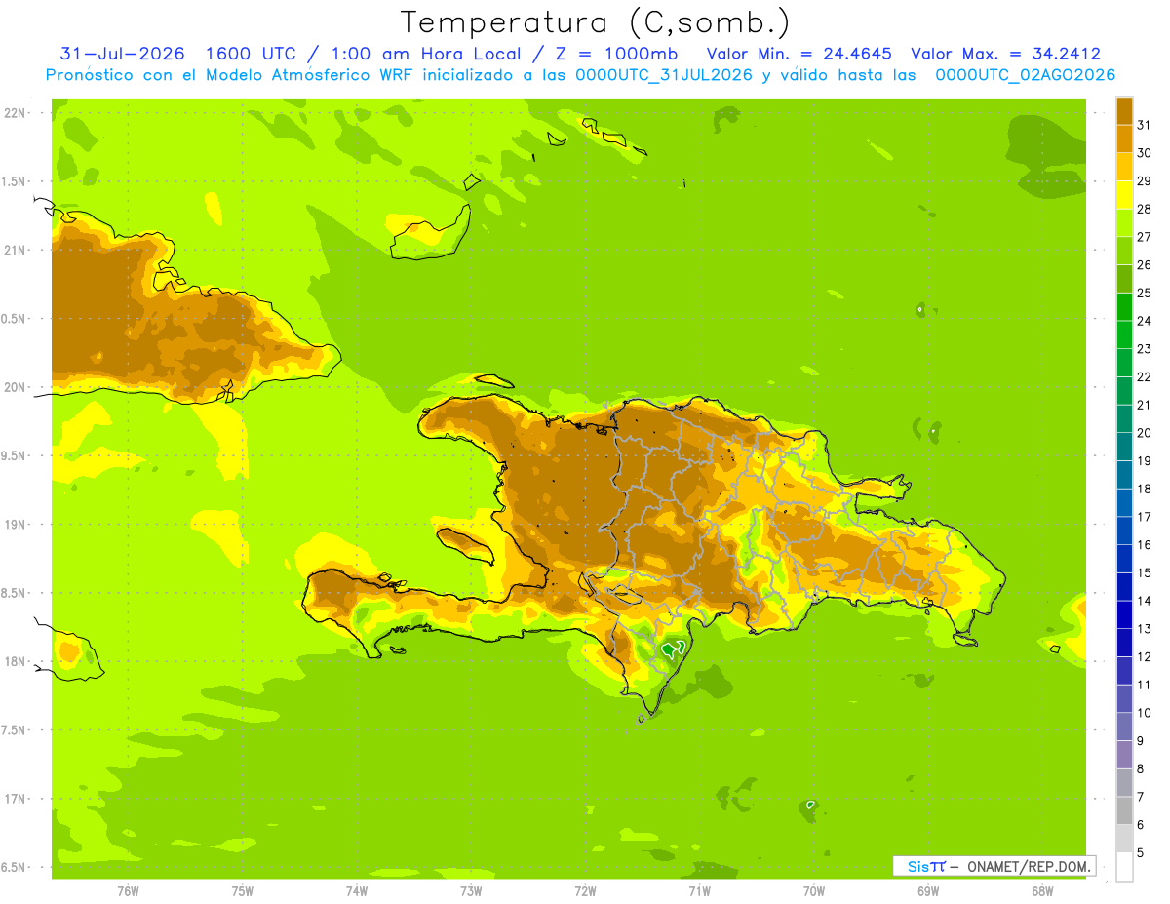Click the '17N' latitude label
This screenshot has height=904, width=1170.
[16, 799]
